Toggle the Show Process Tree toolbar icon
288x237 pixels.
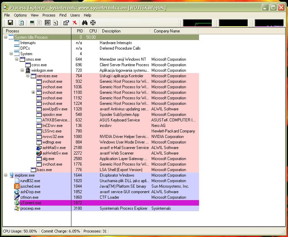[x=39, y=23]
